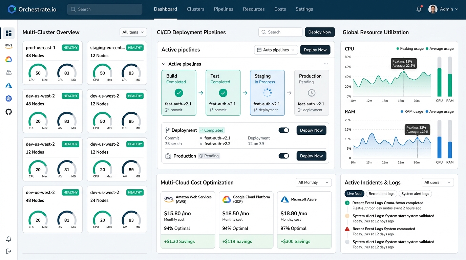Expand the Admin account menu chevron
The width and height of the screenshot is (466, 260).
tap(457, 9)
